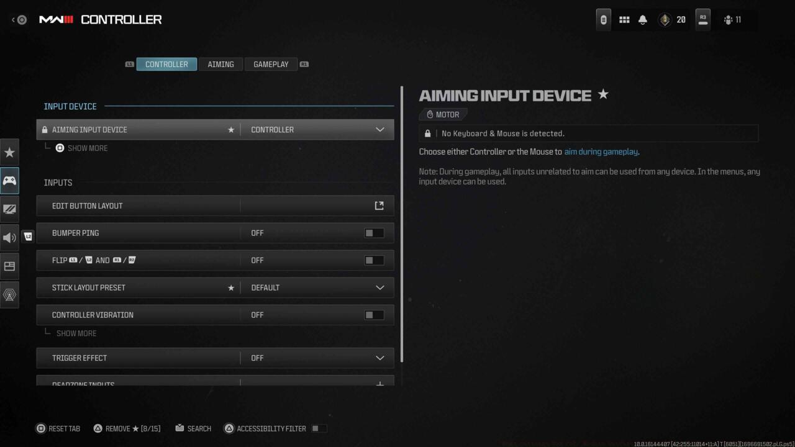Viewport: 795px width, 447px height.
Task: Expand the Trigger Effect dropdown
Action: coord(379,358)
